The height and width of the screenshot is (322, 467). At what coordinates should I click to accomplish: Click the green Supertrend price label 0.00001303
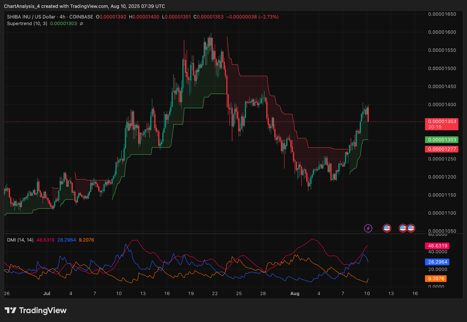pos(441,140)
